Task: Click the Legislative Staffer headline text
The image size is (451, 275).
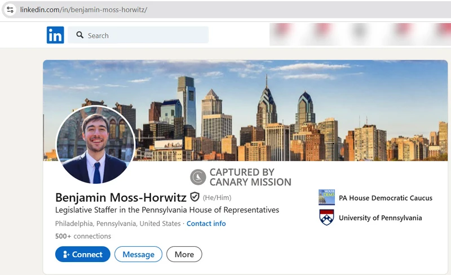Action: 167,210
